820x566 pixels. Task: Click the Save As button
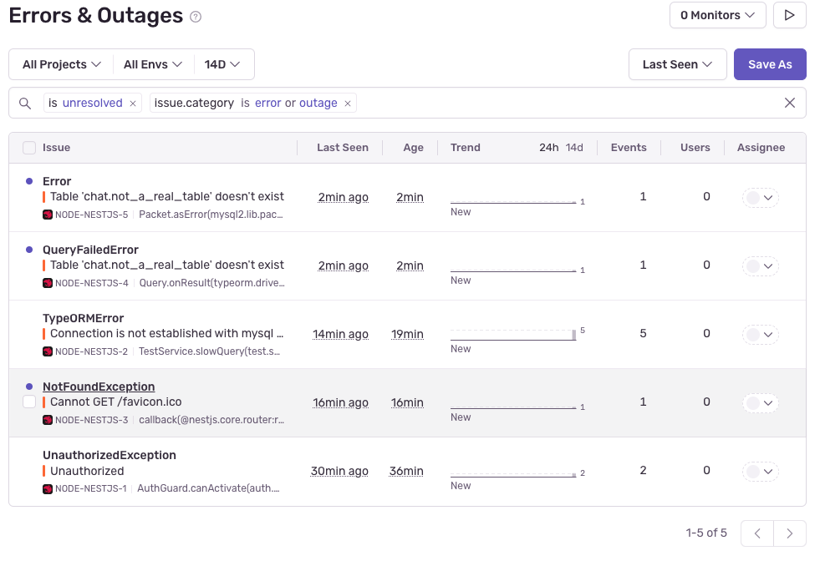pyautogui.click(x=770, y=64)
